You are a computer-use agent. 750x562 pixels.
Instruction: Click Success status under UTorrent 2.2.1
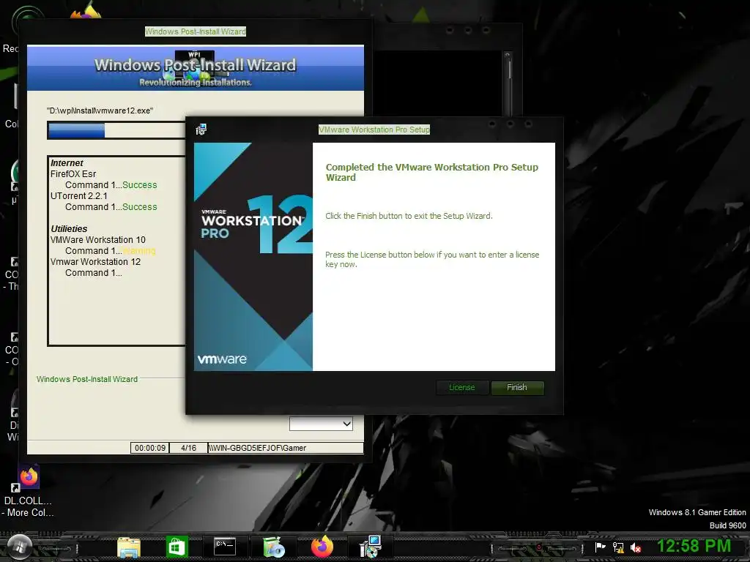point(140,207)
